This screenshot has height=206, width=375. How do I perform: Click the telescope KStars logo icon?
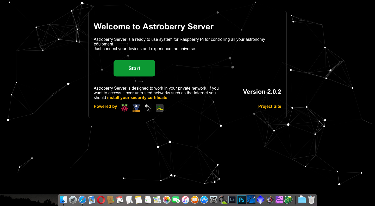pos(148,108)
